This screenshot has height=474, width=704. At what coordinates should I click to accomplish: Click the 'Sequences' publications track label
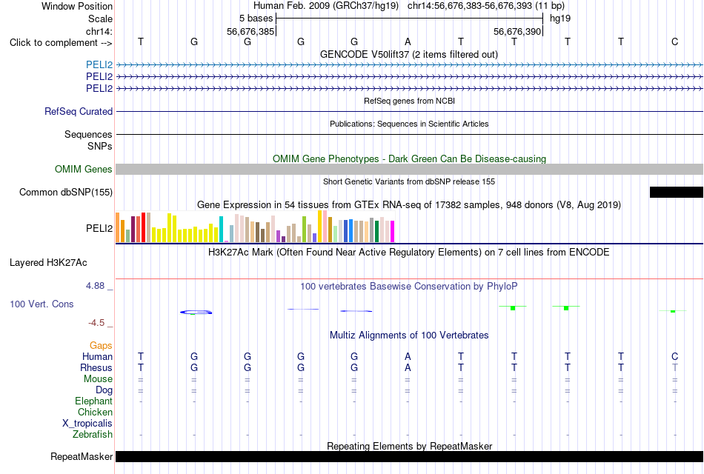point(88,134)
